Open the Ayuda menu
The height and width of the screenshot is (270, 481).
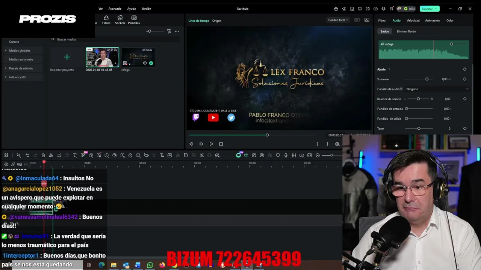pos(132,9)
